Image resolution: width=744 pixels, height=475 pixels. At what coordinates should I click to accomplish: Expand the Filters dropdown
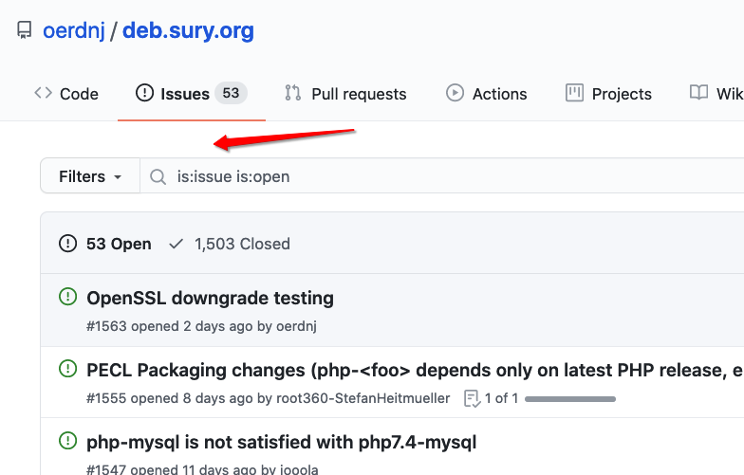pyautogui.click(x=90, y=176)
